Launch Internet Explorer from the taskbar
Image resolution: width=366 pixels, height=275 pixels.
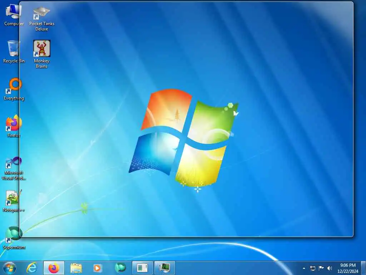point(31,268)
